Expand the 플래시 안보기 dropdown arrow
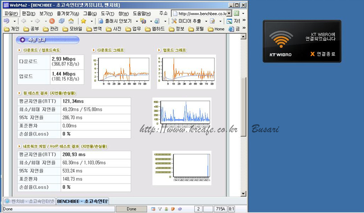364x213 pixels. pyautogui.click(x=136, y=21)
